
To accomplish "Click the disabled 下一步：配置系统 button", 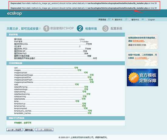I will coord(44,130).
